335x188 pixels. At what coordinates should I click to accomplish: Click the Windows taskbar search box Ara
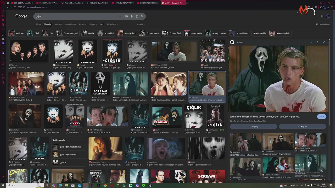[25, 185]
